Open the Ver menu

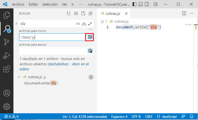[64, 4]
